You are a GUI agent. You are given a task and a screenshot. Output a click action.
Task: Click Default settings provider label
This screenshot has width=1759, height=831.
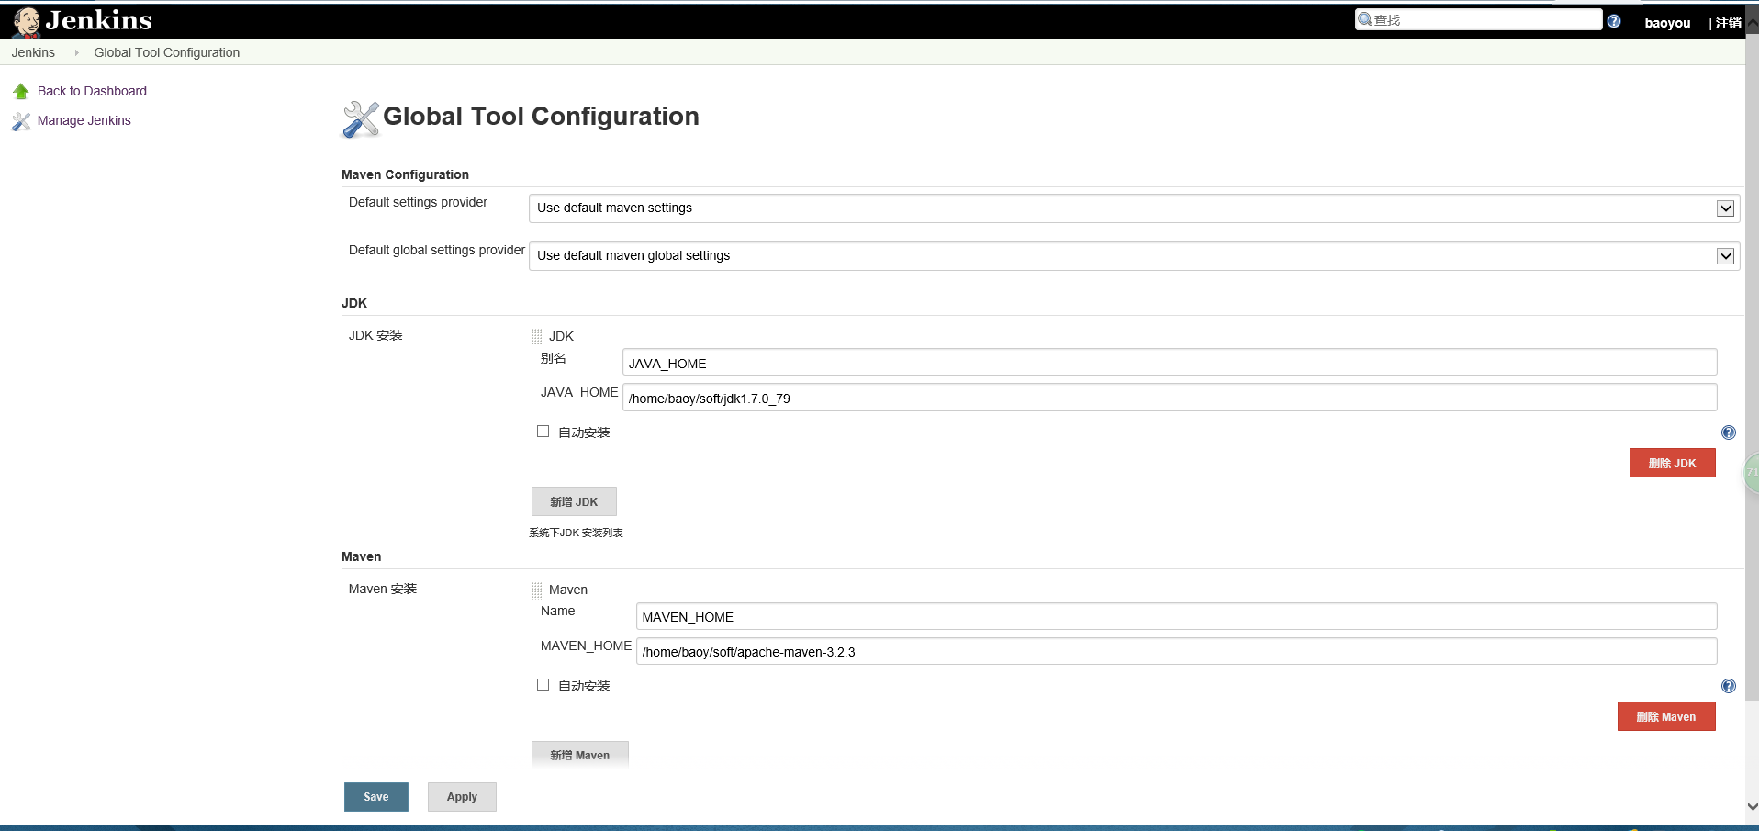point(418,202)
